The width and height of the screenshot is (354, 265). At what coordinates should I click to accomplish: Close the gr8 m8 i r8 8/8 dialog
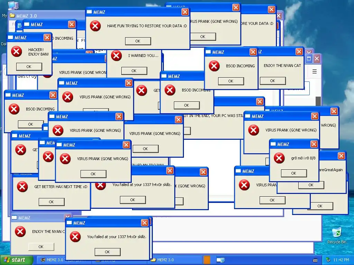[314, 144]
